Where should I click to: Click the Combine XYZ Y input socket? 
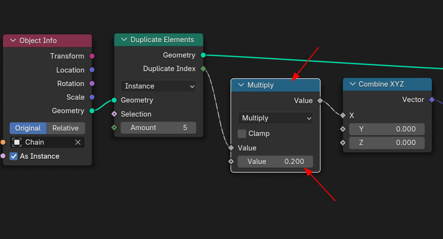click(x=343, y=129)
